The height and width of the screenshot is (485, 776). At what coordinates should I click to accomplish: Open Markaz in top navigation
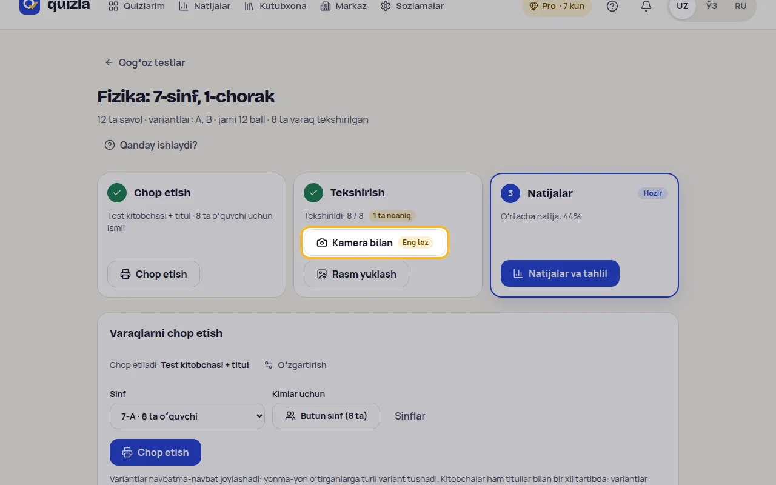344,6
